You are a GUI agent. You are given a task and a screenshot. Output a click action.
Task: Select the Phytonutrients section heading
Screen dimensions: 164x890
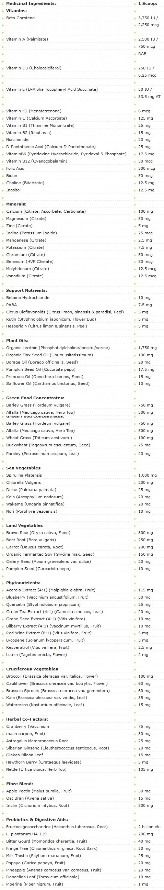(x=23, y=583)
